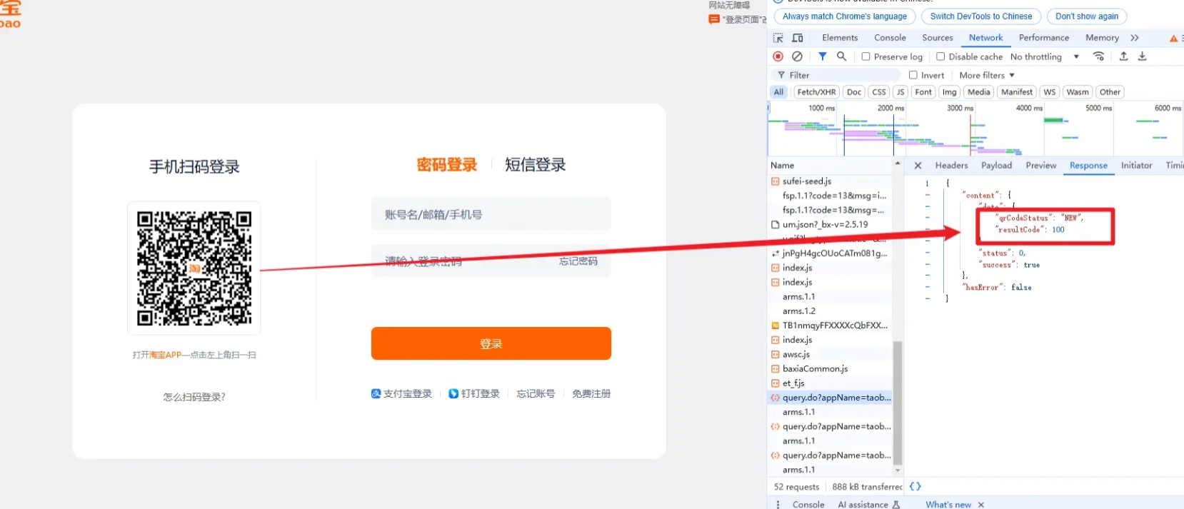1184x509 pixels.
Task: Expand the More filters dropdown
Action: 987,75
